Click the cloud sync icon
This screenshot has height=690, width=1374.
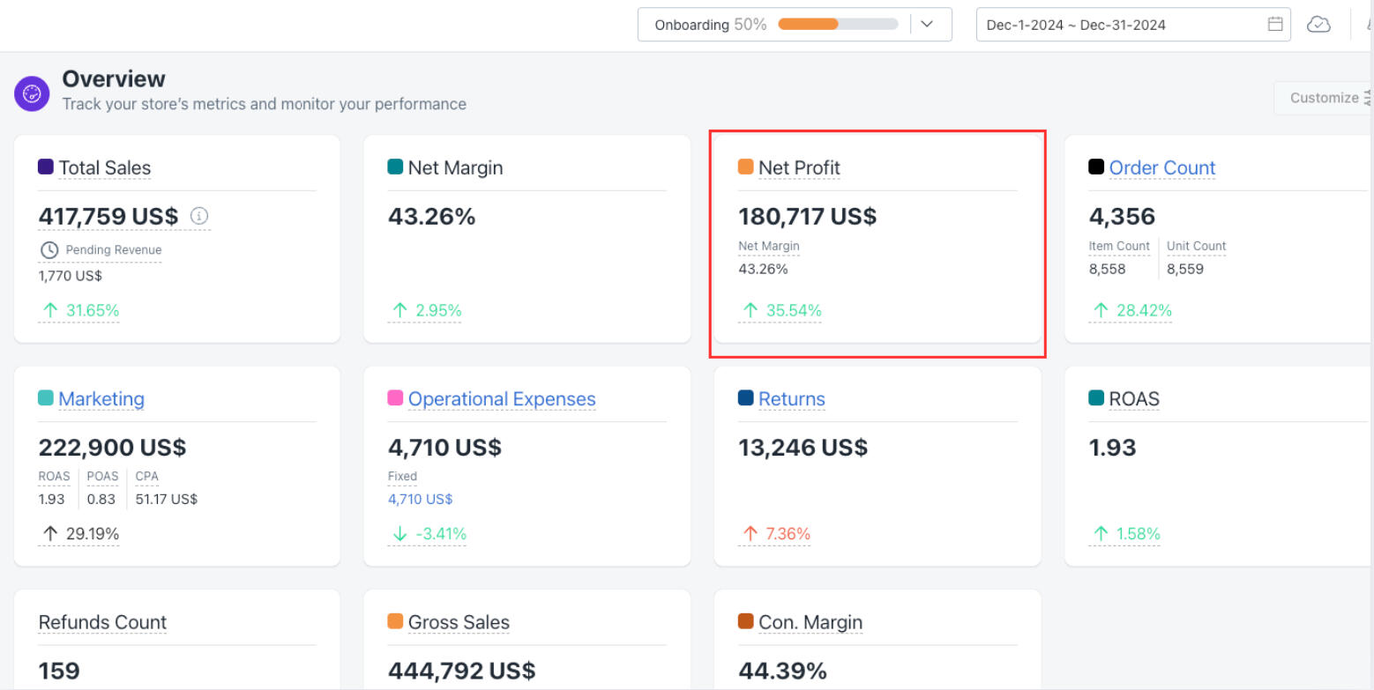1318,25
